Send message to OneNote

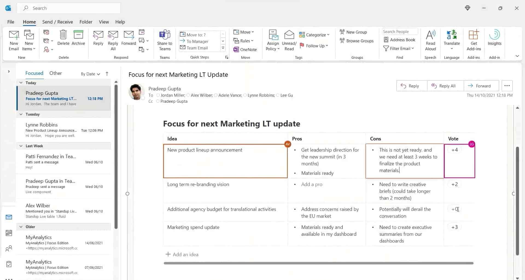245,49
